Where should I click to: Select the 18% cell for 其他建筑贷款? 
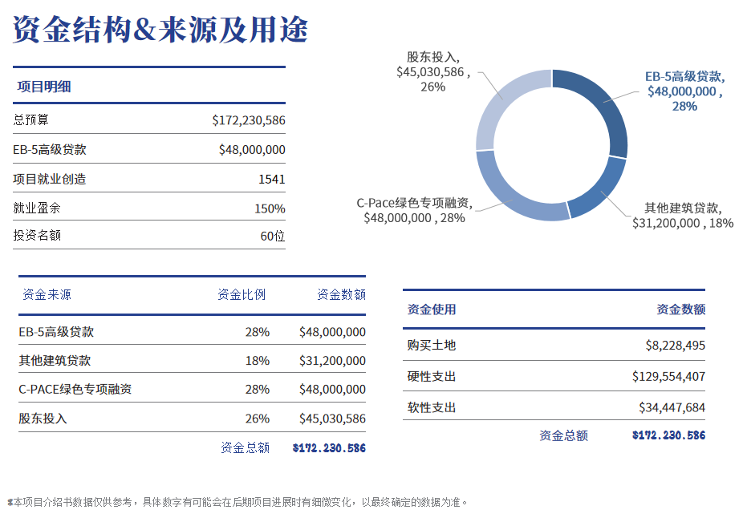click(x=258, y=361)
